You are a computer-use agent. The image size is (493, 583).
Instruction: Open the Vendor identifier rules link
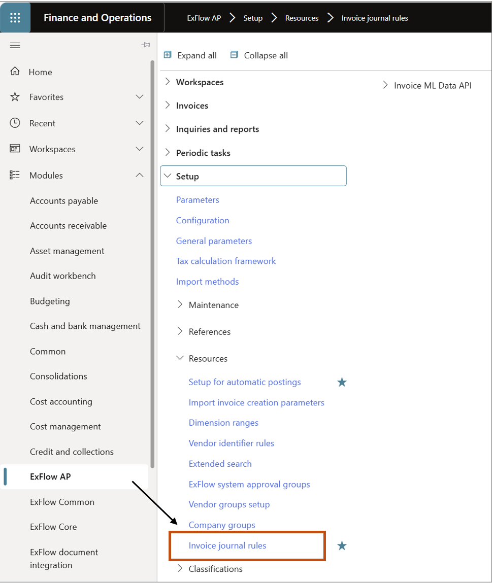(x=232, y=443)
